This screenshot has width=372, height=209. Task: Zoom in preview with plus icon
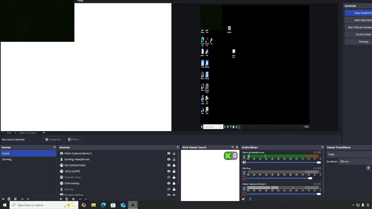pos(15,133)
